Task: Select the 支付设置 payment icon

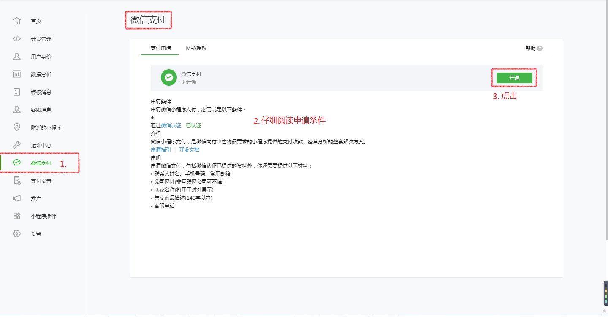Action: point(17,181)
